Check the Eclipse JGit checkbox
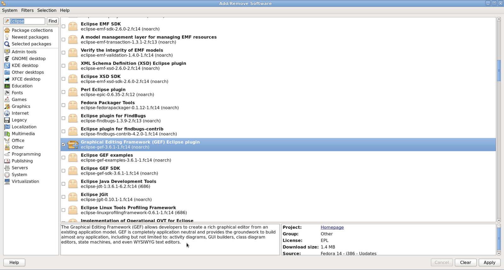The image size is (504, 270). click(x=63, y=197)
